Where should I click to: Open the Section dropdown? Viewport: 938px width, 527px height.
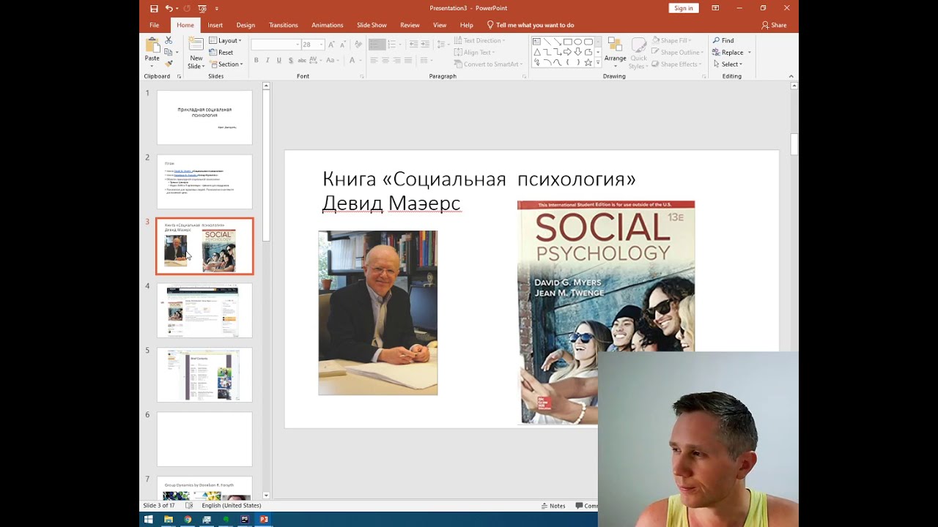[x=226, y=64]
